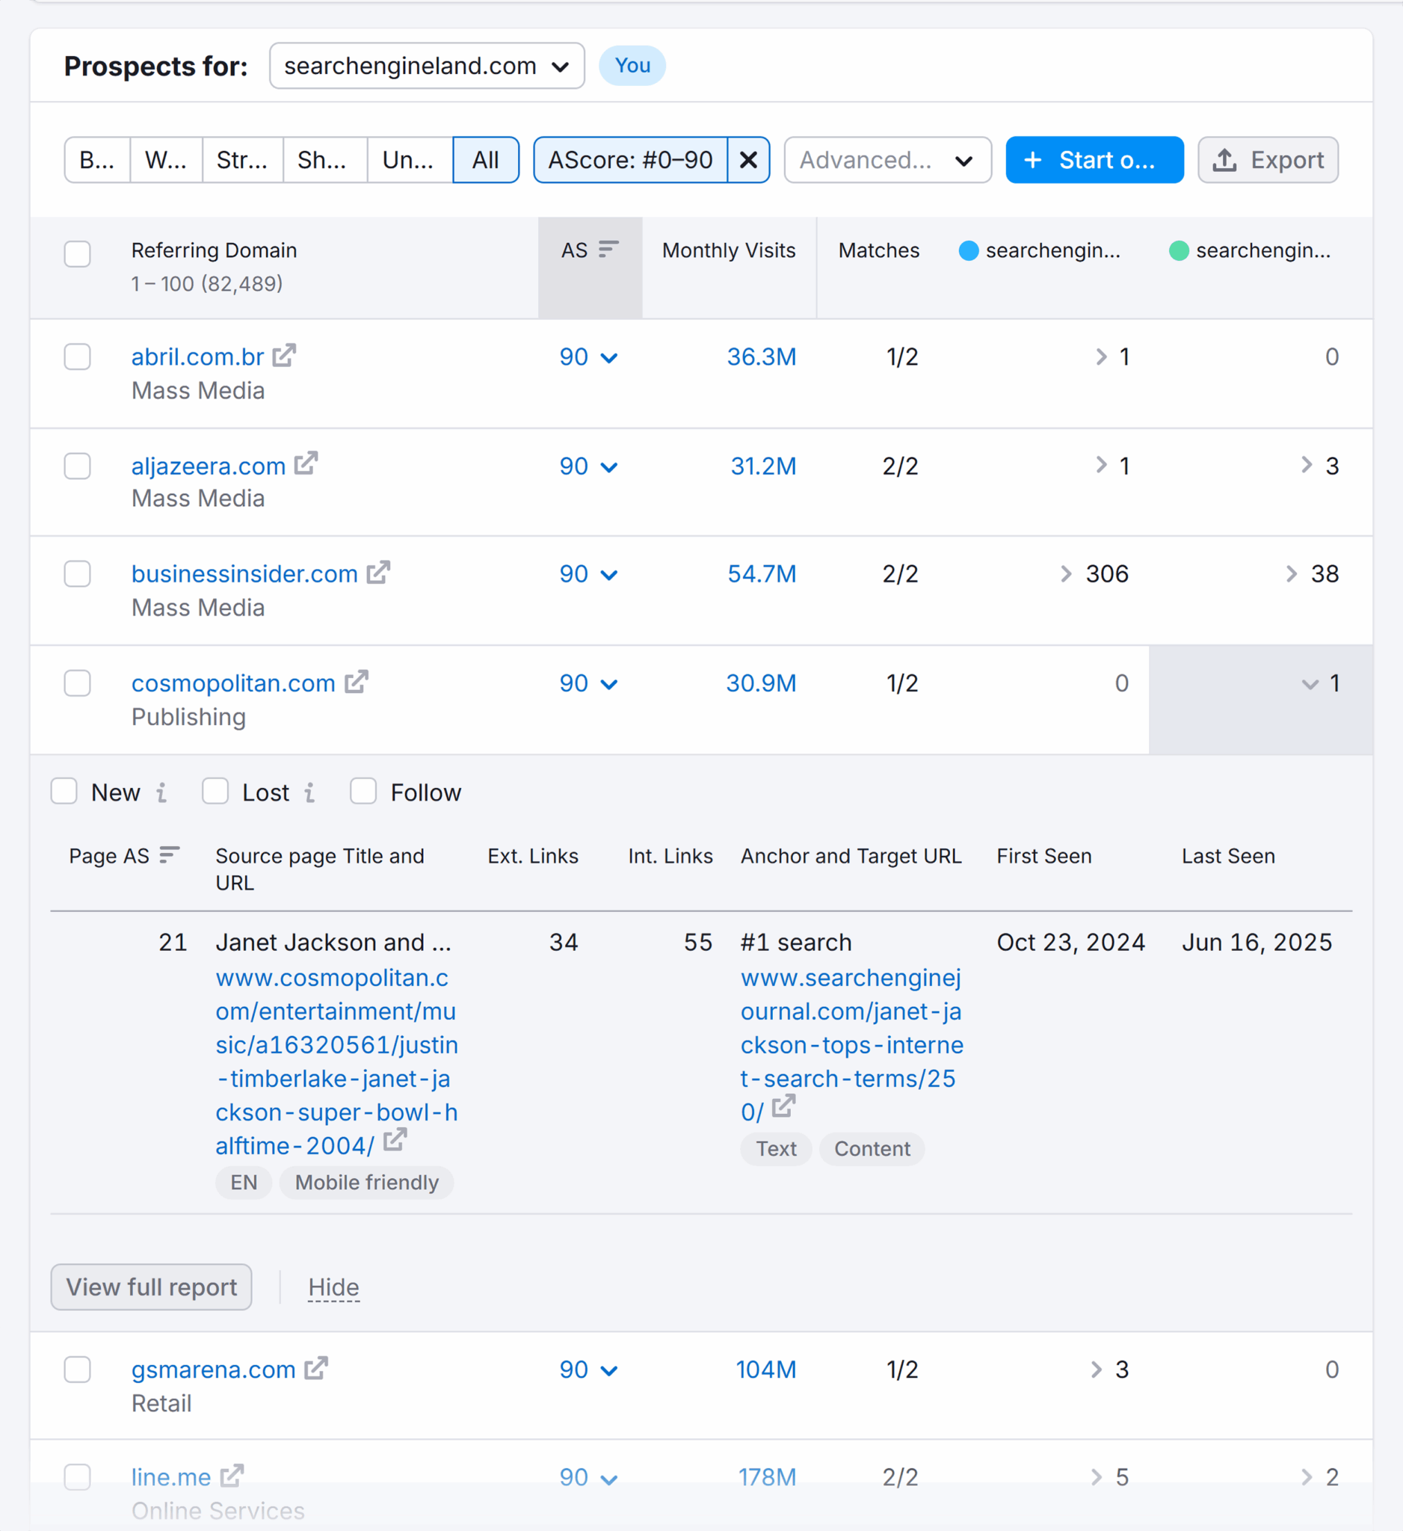Select the Sh... tab
This screenshot has width=1403, height=1531.
pyautogui.click(x=325, y=160)
